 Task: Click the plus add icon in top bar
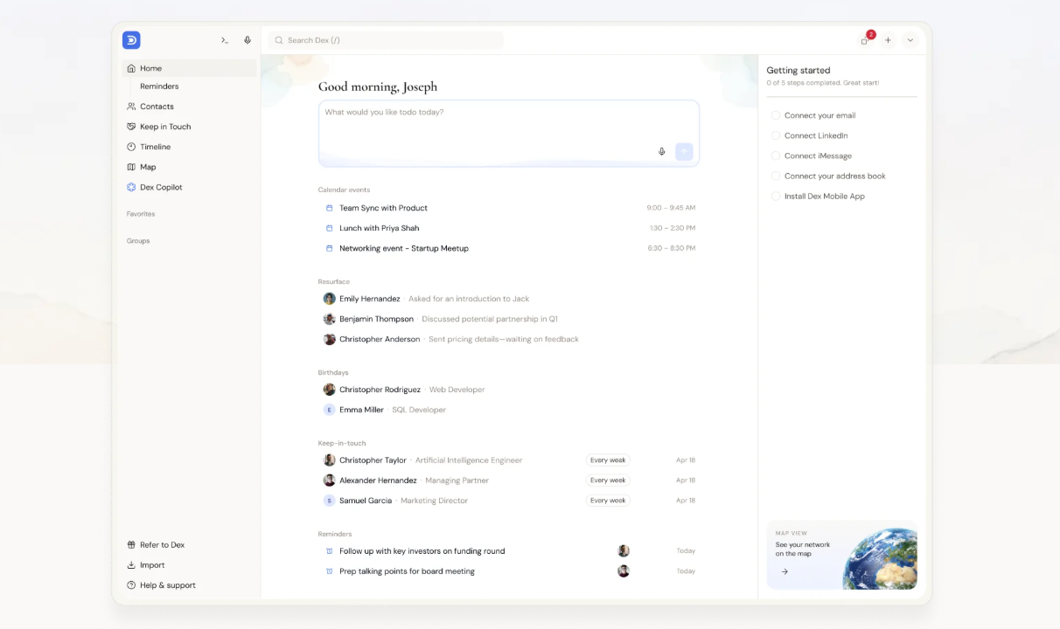888,40
